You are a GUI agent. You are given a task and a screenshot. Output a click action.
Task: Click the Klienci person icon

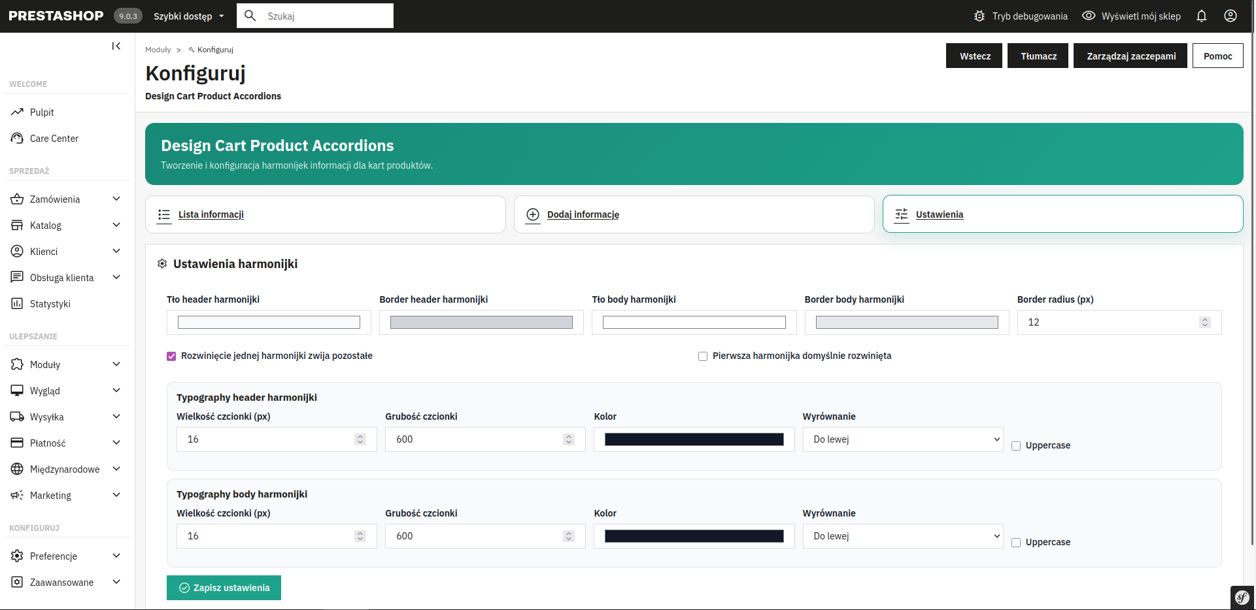pyautogui.click(x=17, y=251)
